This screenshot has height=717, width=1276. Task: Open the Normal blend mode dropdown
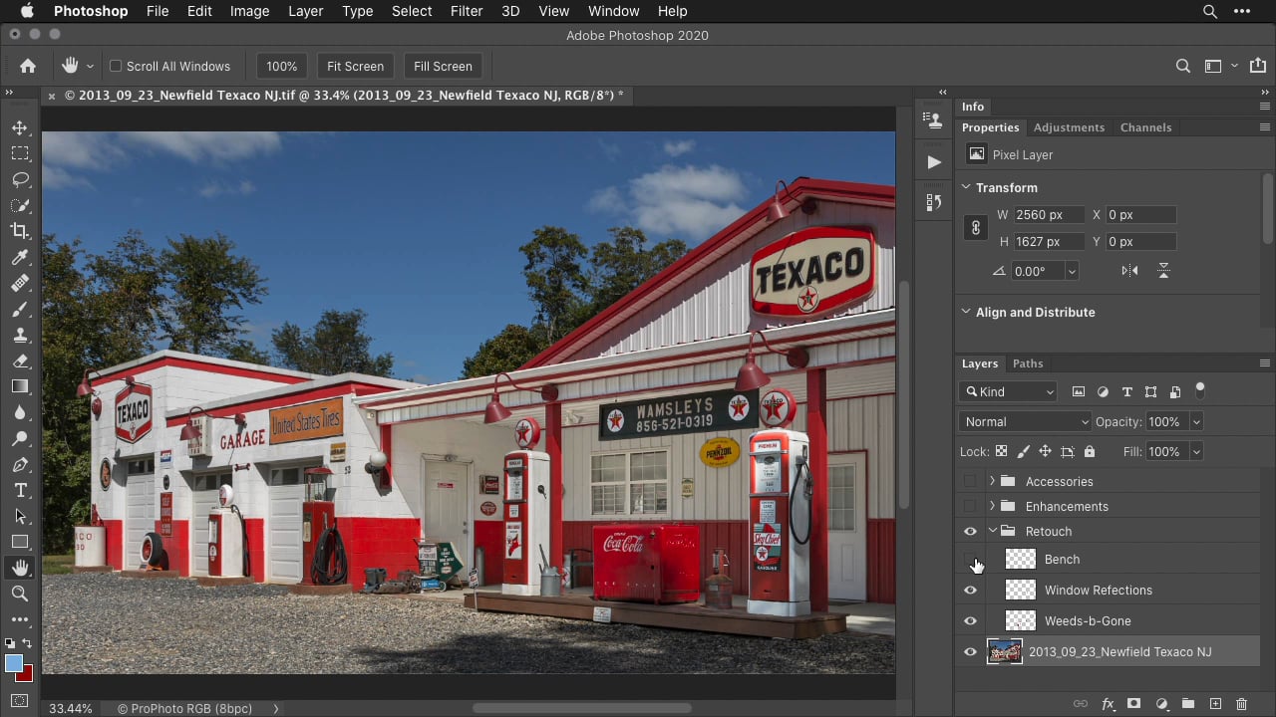coord(1025,421)
